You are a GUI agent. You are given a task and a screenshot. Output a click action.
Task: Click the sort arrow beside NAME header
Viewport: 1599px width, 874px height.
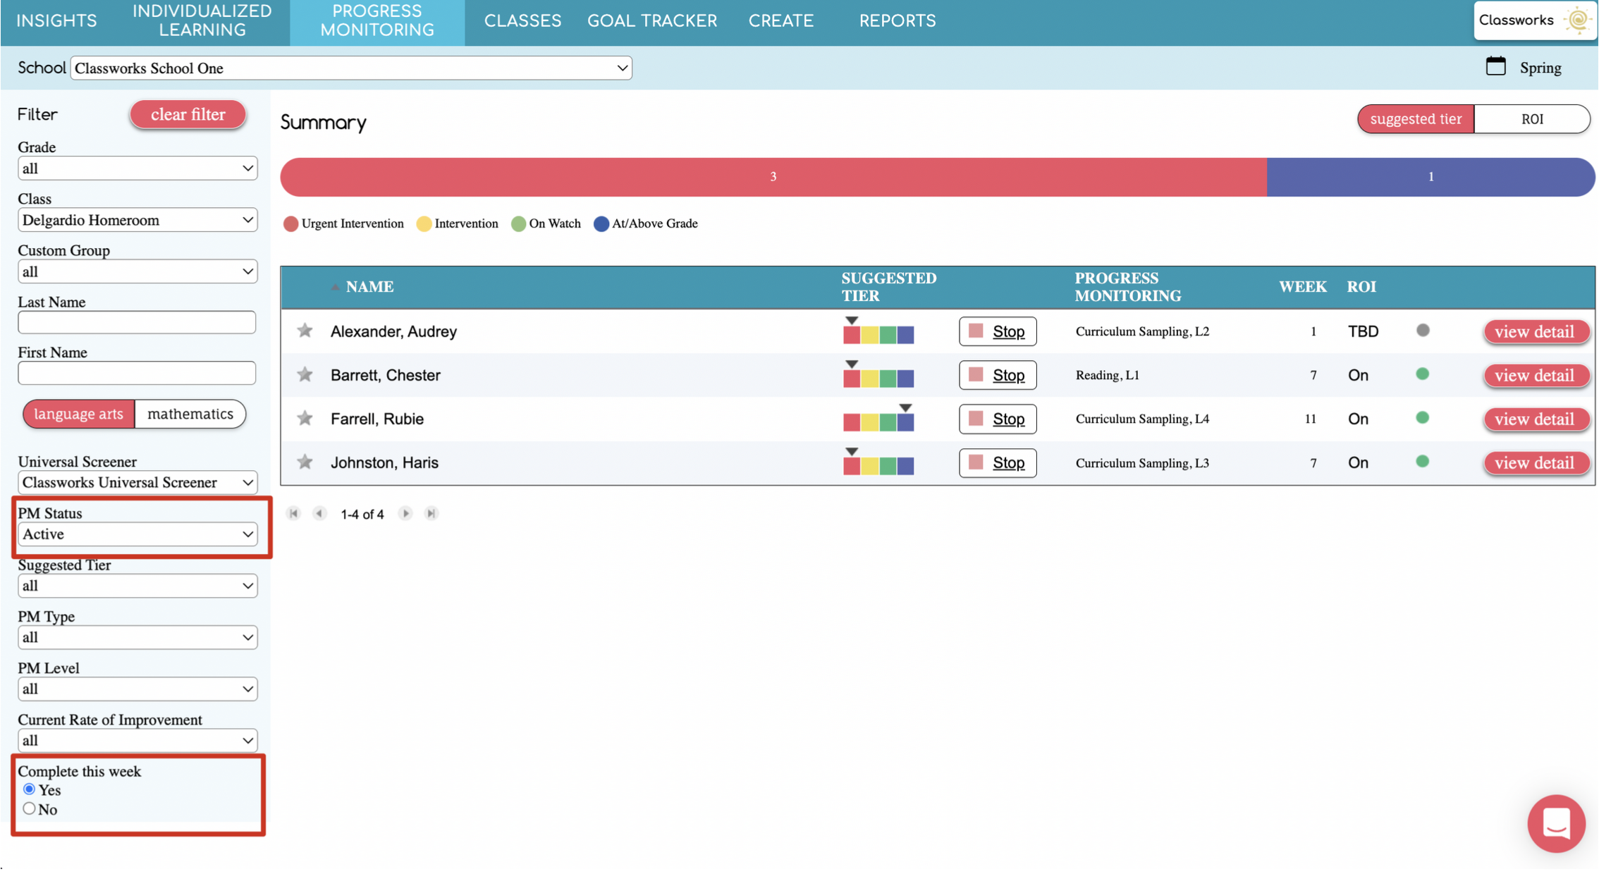(x=336, y=287)
